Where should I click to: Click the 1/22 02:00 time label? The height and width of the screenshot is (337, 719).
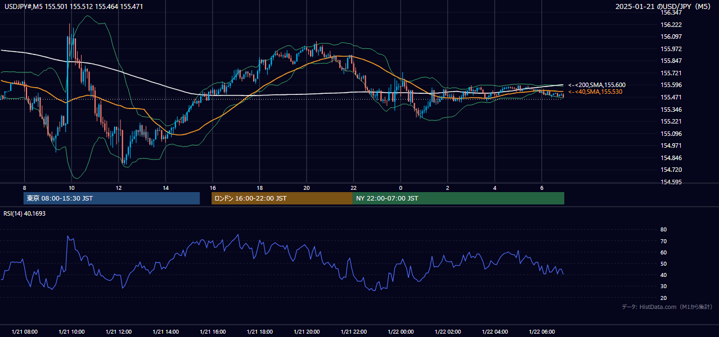(x=448, y=332)
